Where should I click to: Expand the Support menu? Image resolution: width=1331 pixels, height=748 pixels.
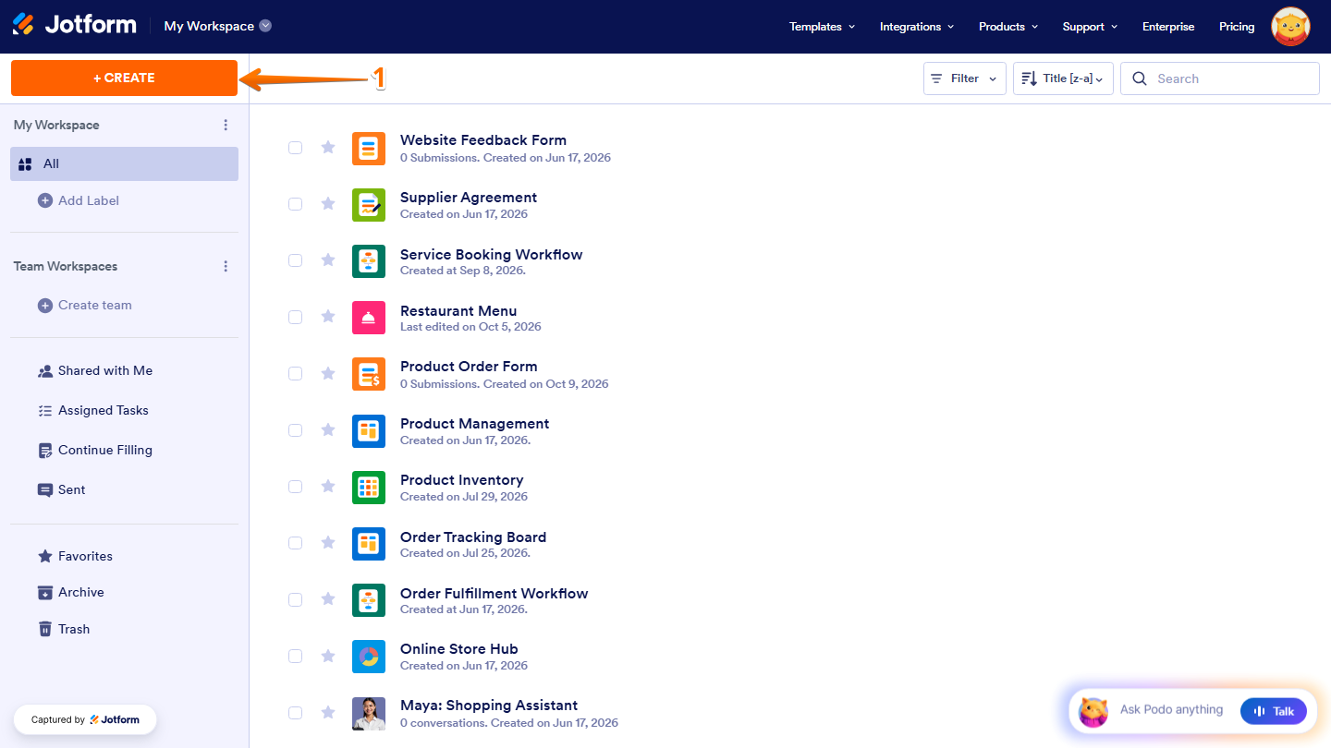[1090, 27]
